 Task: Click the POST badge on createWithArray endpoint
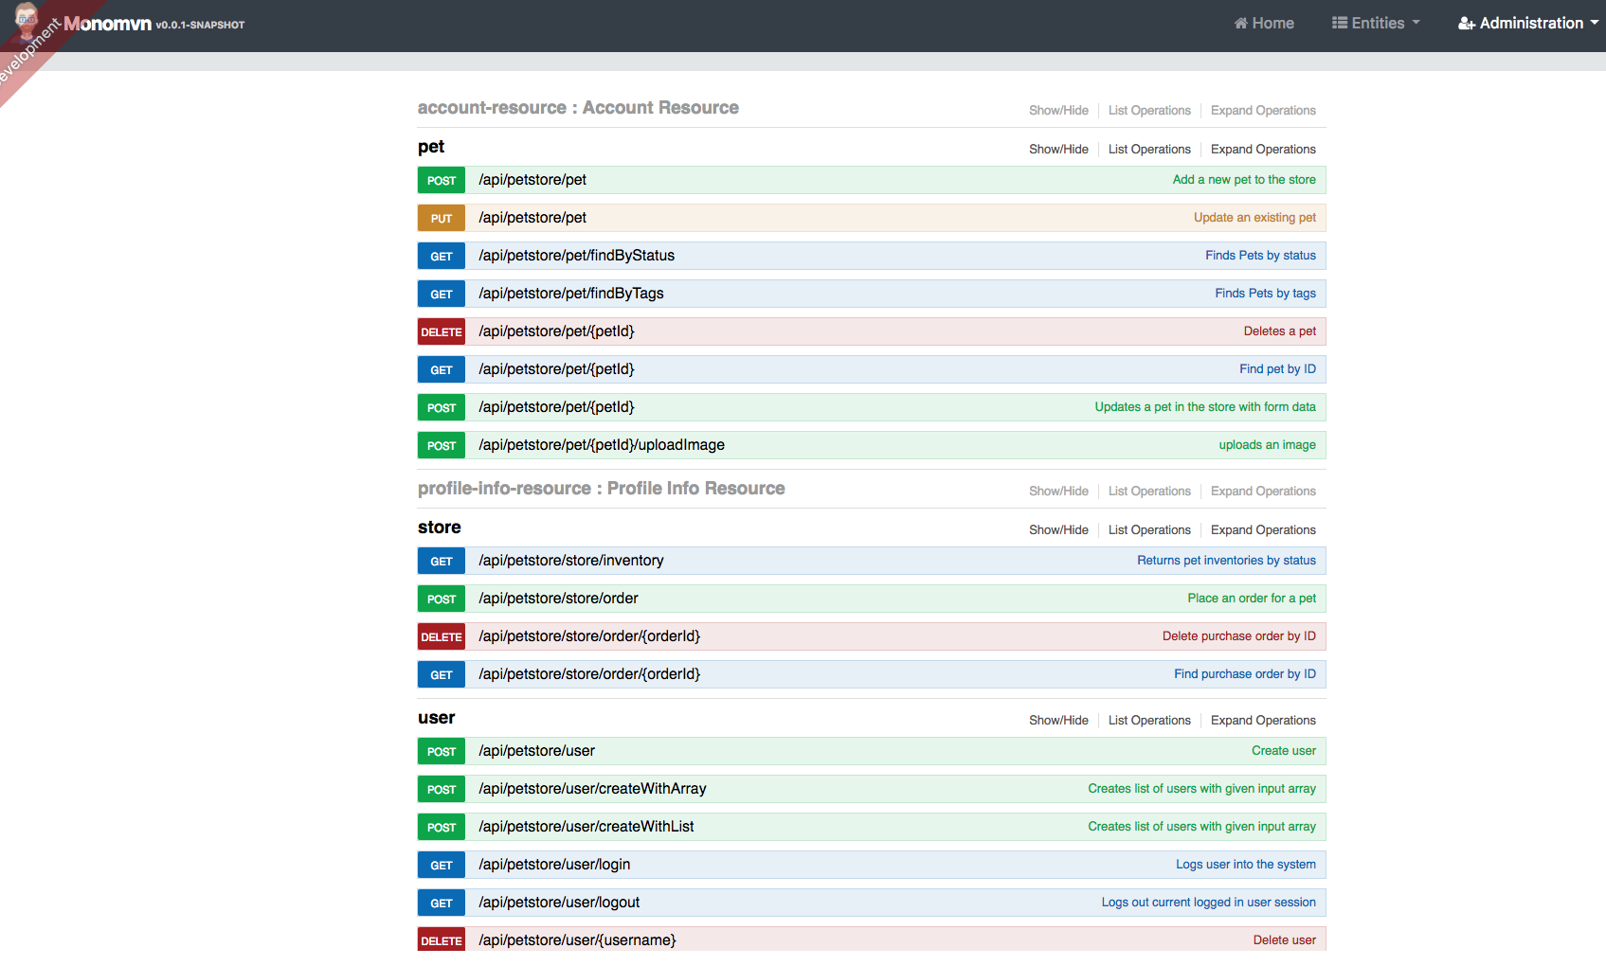point(441,788)
